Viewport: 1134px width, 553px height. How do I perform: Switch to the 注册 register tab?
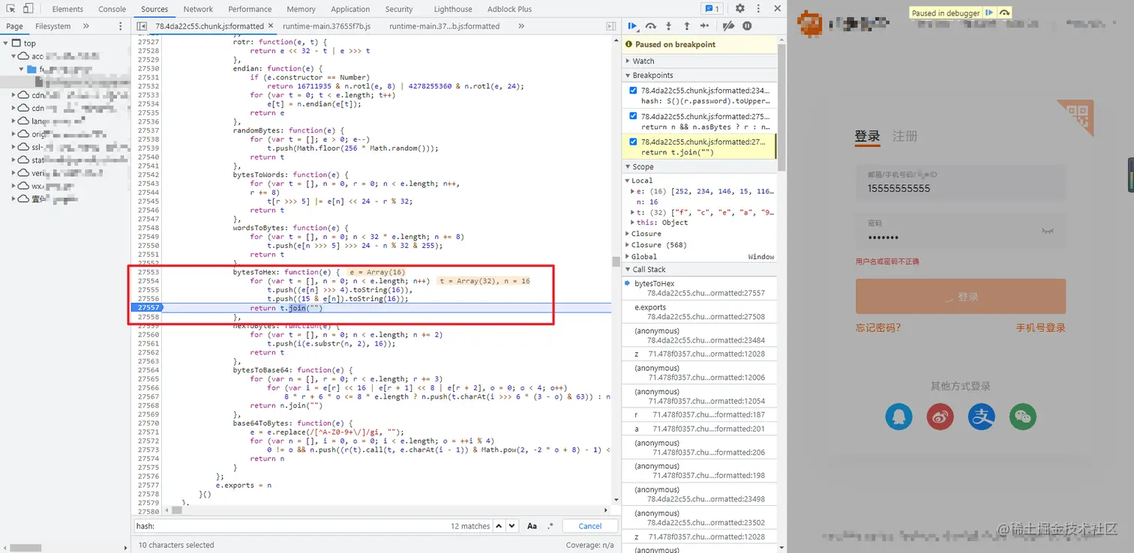[x=904, y=136]
